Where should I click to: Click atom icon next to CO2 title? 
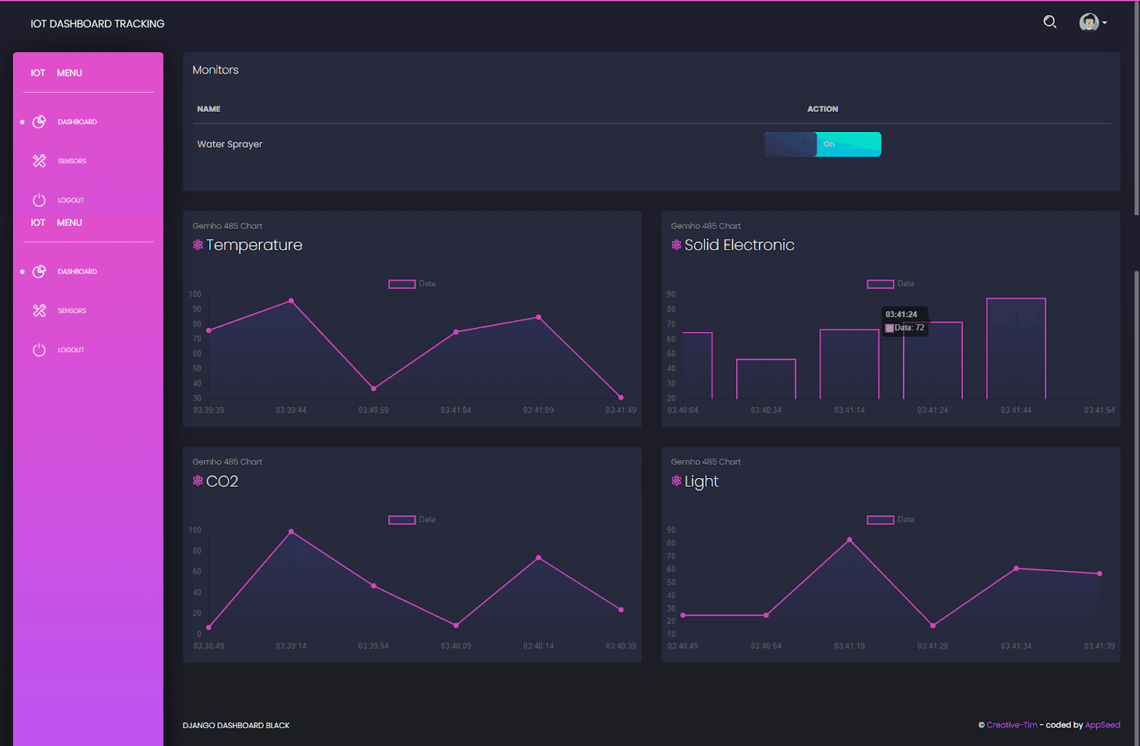(x=198, y=481)
